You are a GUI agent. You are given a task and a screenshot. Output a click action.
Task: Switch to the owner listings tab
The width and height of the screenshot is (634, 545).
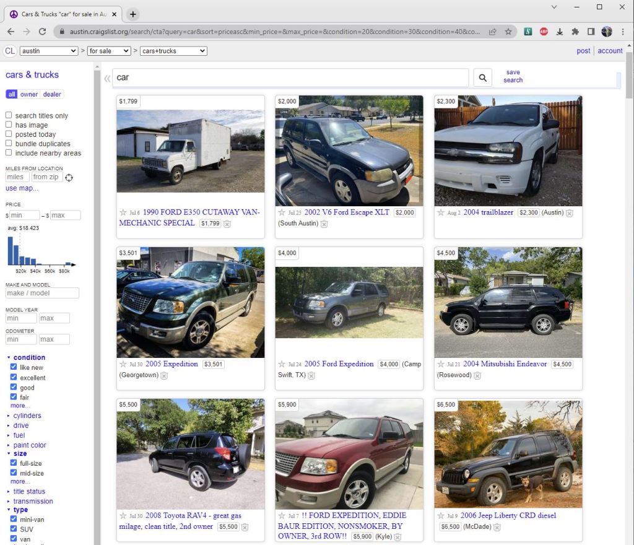click(28, 94)
